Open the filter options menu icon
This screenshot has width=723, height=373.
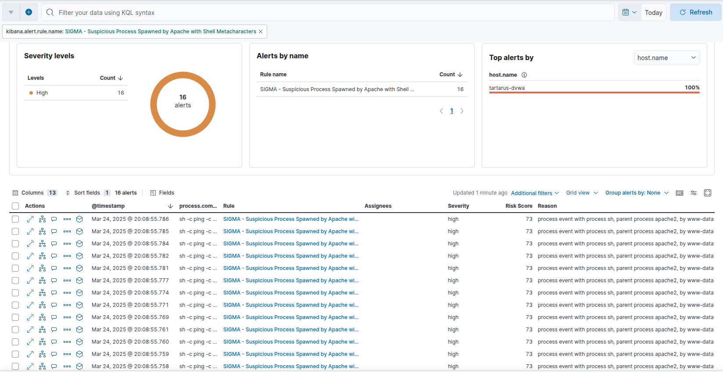tap(11, 12)
